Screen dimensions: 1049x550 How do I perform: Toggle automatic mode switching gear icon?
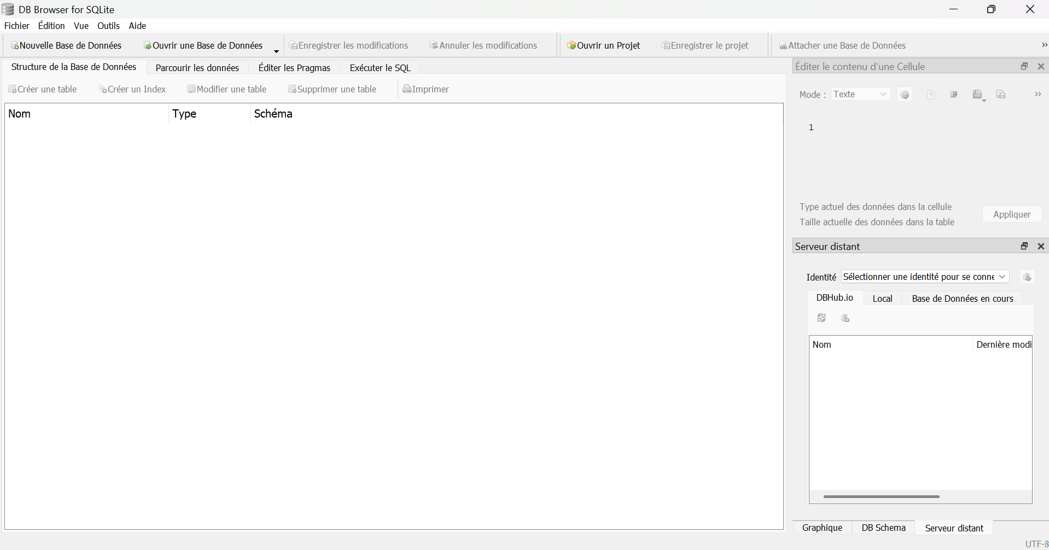click(905, 95)
